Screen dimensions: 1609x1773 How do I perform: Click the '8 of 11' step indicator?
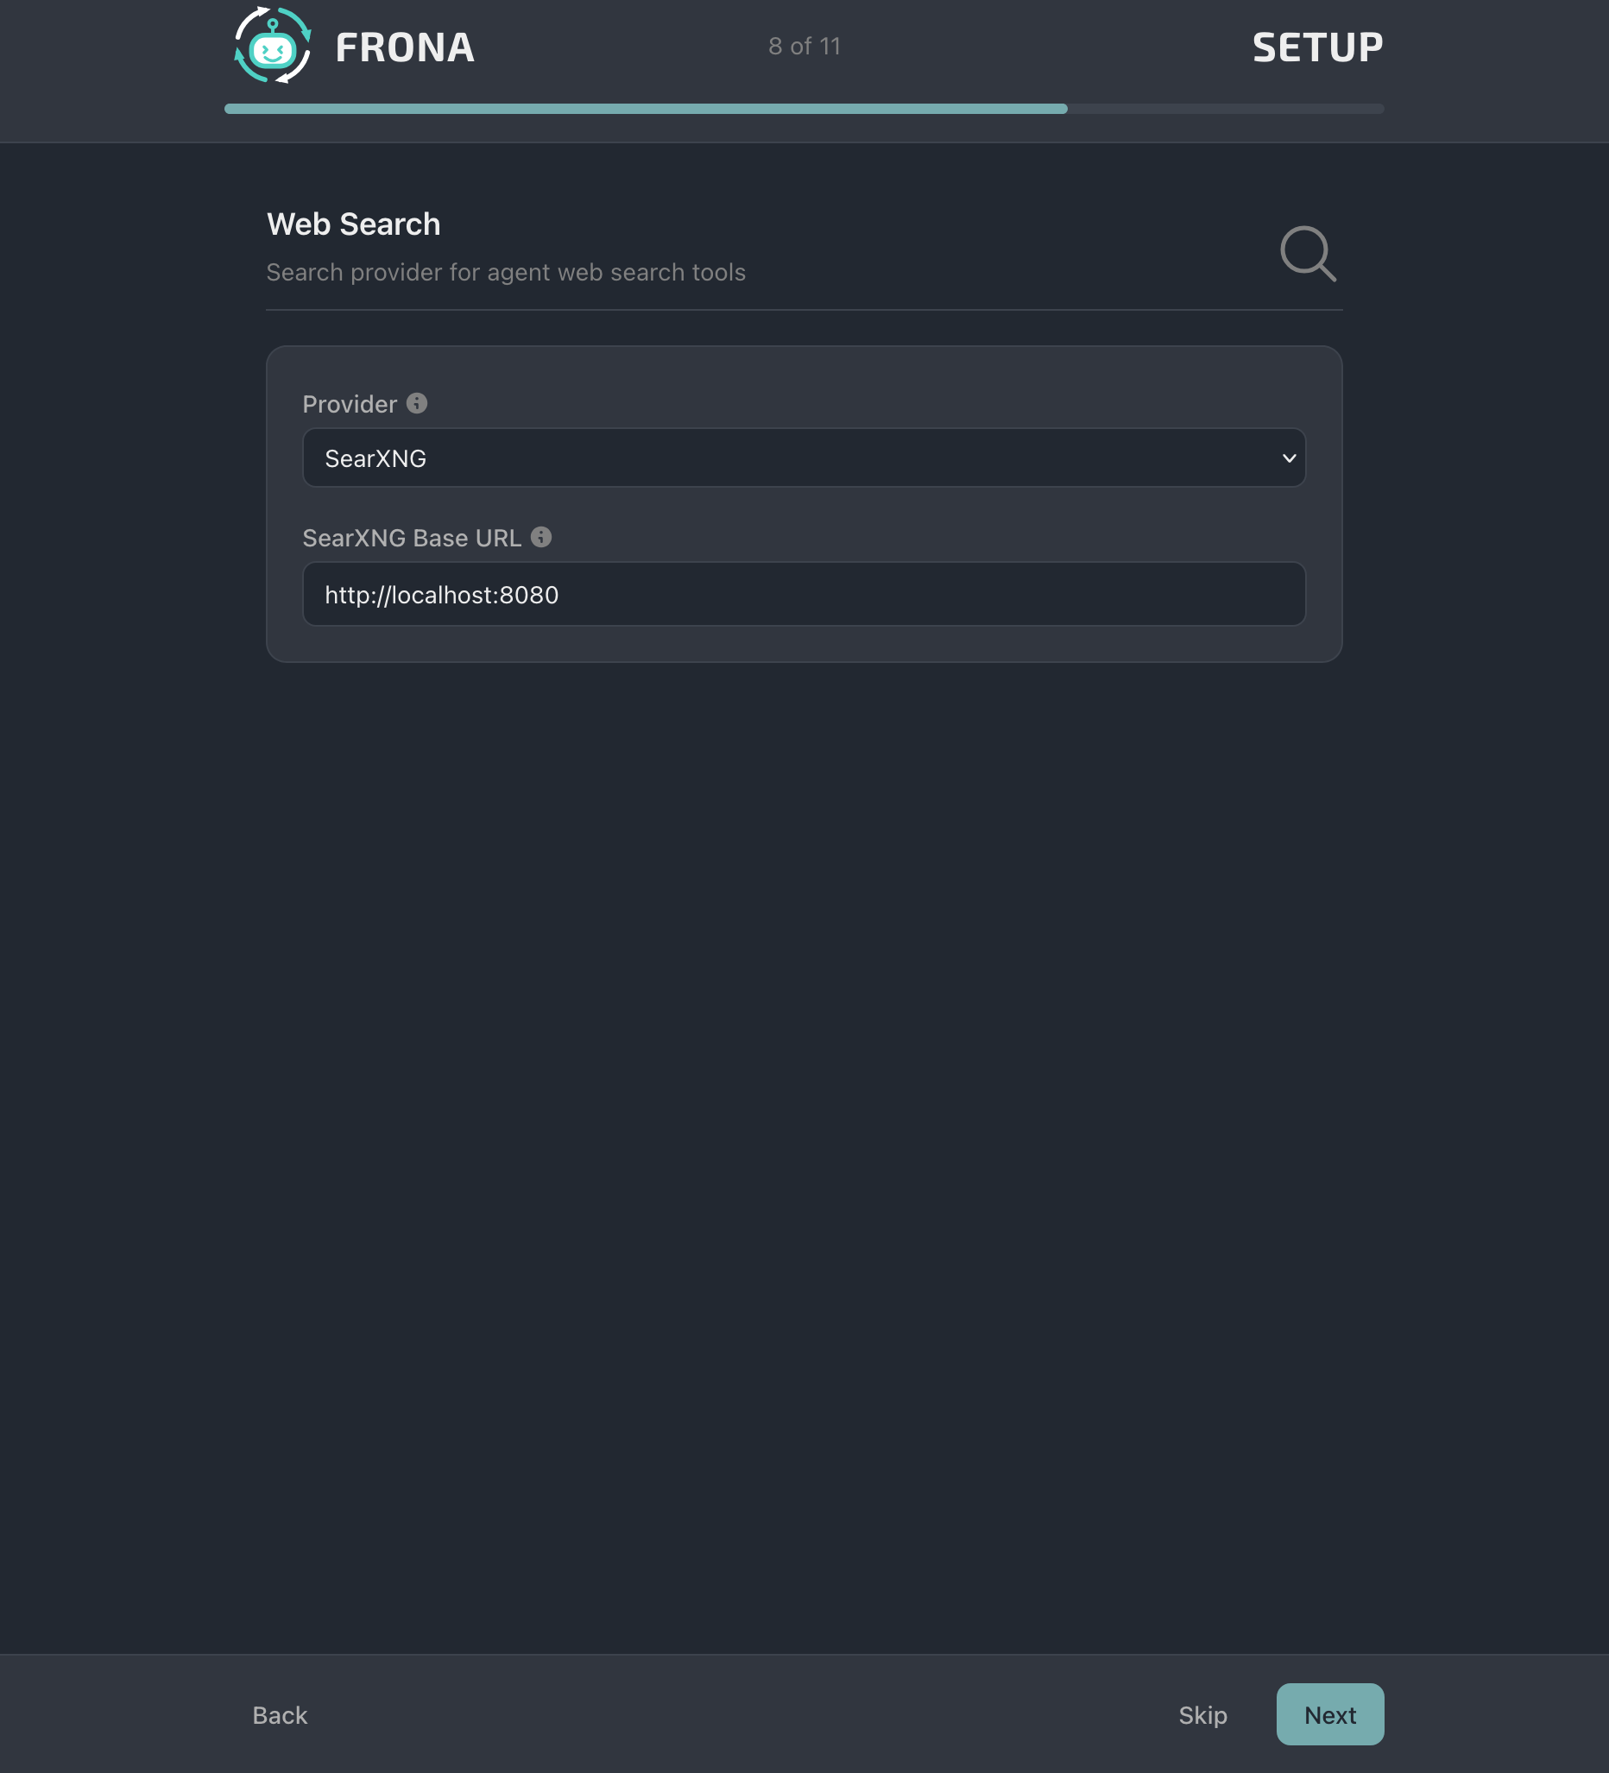[804, 46]
